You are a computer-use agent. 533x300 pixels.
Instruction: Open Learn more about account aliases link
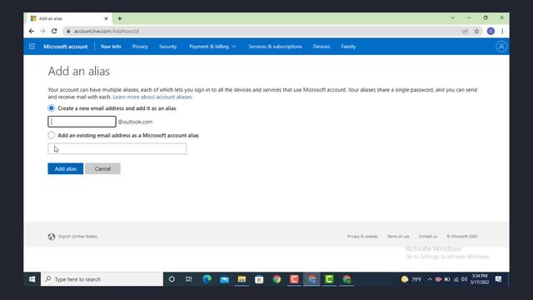152,97
